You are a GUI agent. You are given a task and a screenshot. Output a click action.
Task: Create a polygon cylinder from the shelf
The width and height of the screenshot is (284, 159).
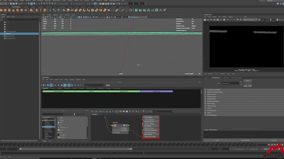[x=9, y=10]
